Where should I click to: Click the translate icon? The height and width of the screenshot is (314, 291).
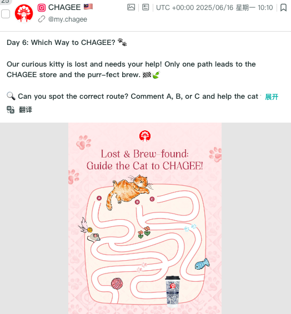tap(11, 110)
